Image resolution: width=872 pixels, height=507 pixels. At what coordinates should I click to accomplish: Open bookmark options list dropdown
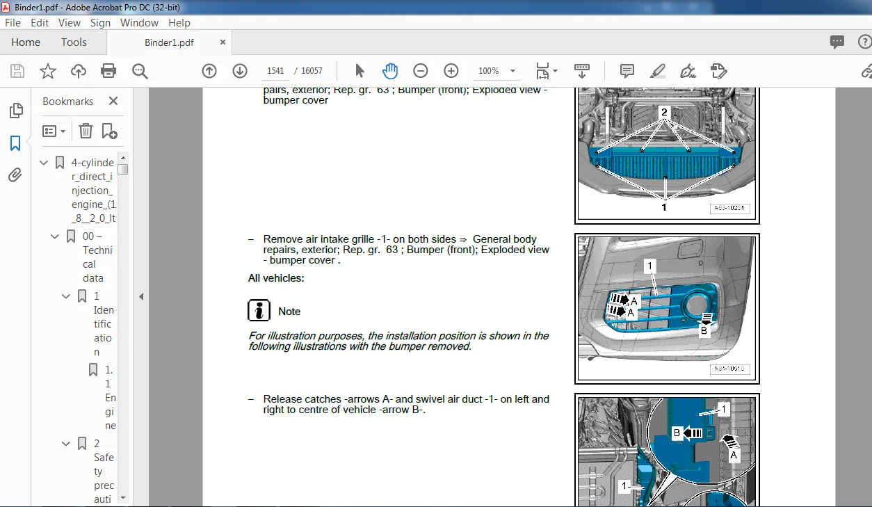click(x=54, y=131)
